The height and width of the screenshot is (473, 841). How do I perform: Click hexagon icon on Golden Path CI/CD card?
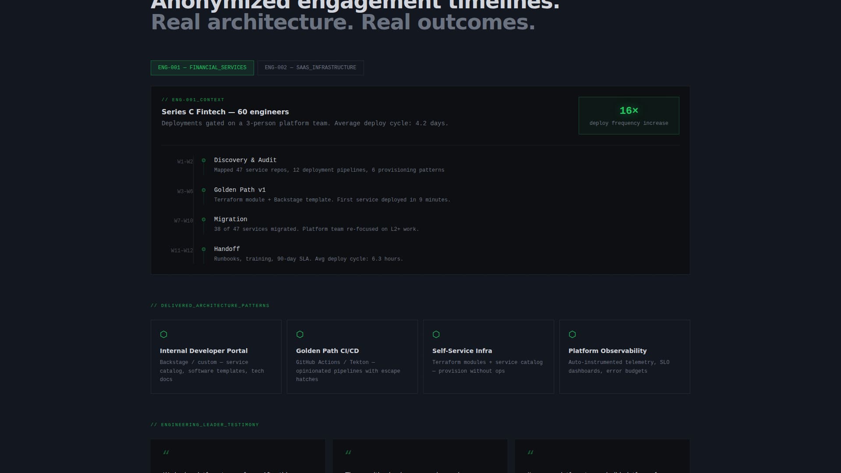300,334
